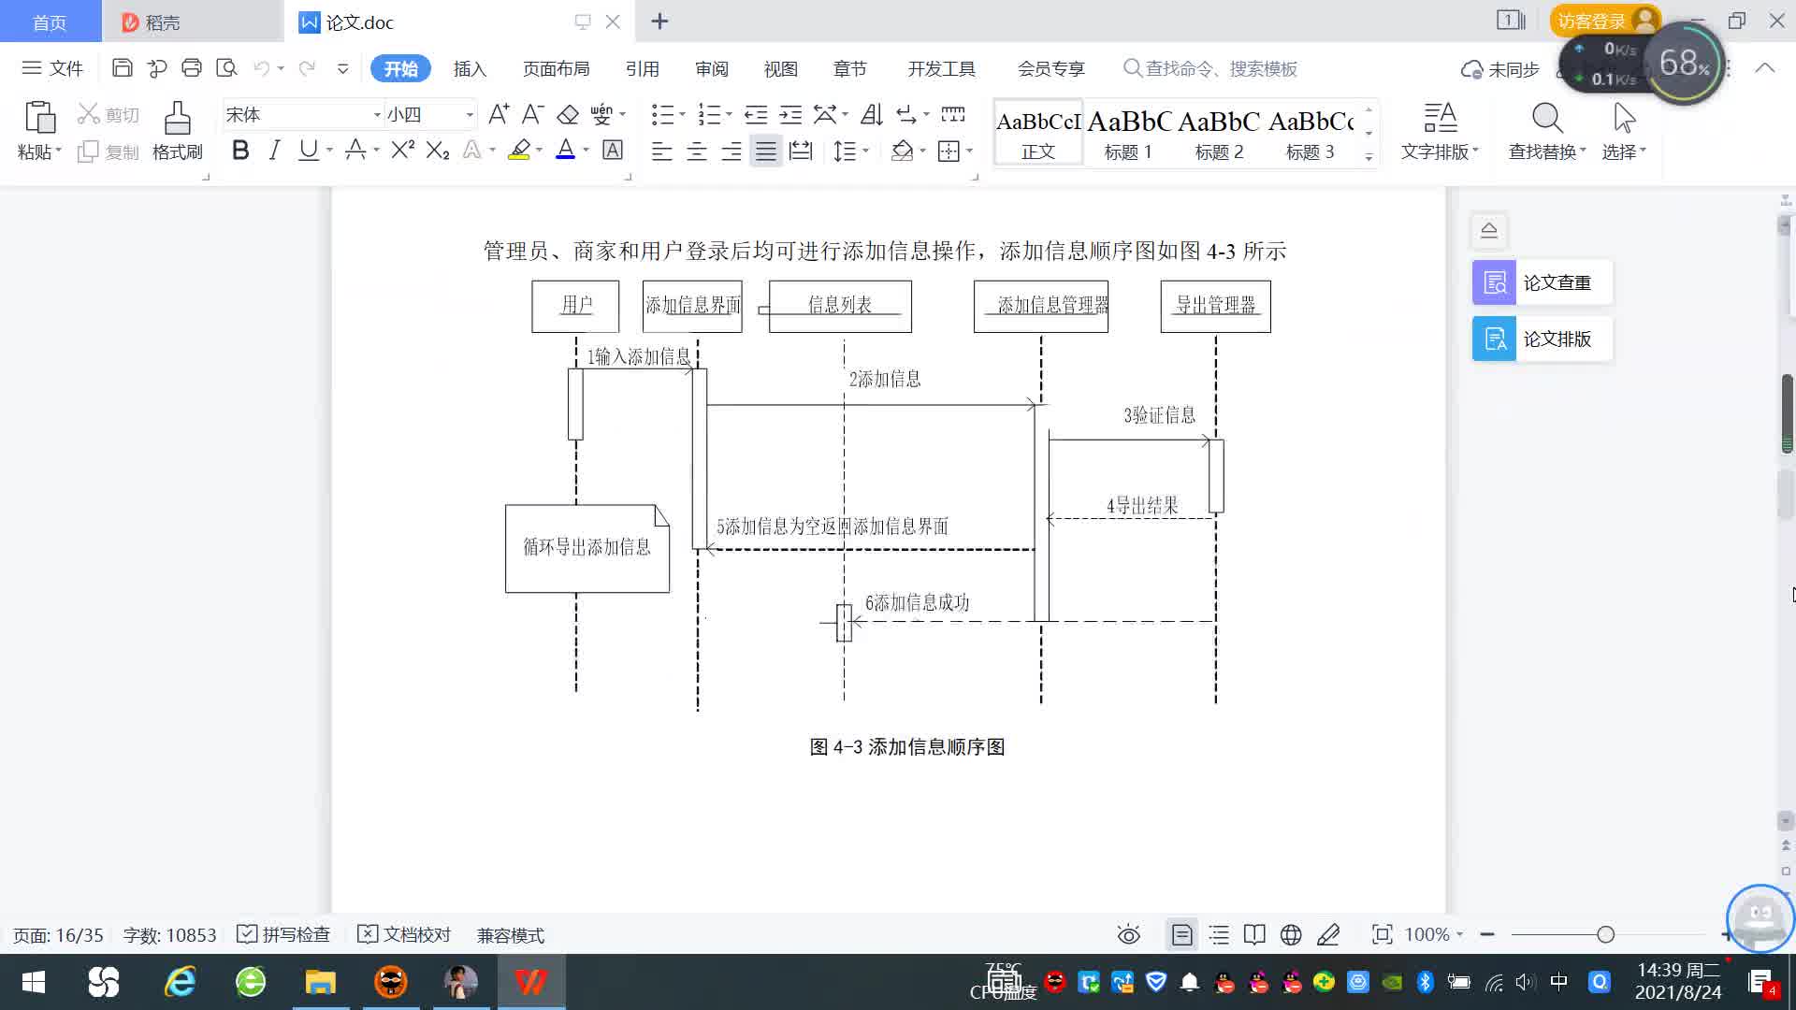
Task: Open the font name dropdown 宋体
Action: [377, 114]
